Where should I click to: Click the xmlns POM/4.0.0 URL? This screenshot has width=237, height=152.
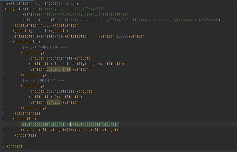coord(71,9)
